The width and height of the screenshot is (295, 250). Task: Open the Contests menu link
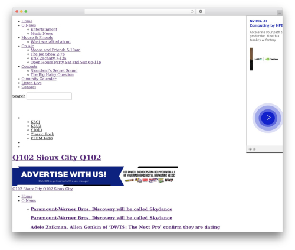pos(29,67)
